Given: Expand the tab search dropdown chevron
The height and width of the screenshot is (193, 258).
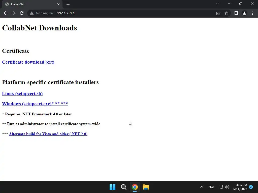Looking at the screenshot, I should point(217,4).
